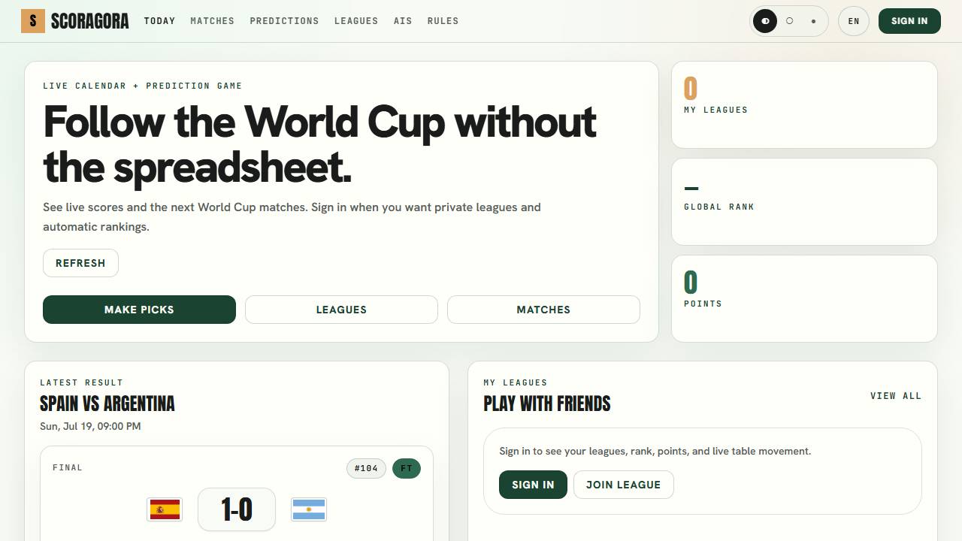962x541 pixels.
Task: Click the Matches button beside Make Picks
Action: click(x=543, y=310)
